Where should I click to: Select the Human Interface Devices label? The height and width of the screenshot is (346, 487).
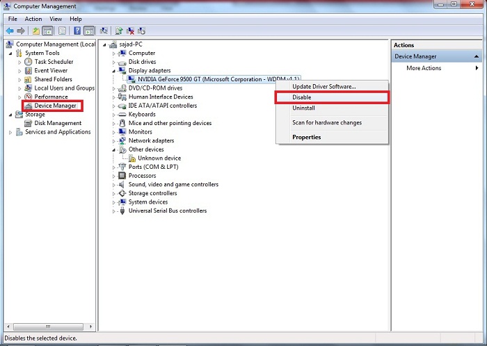click(161, 97)
